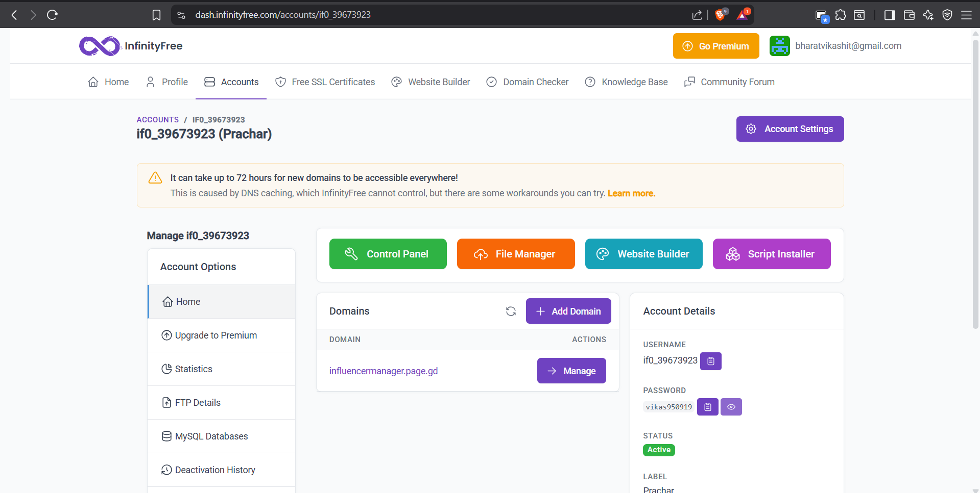Toggle browser sidebar panel icon
This screenshot has height=493, width=980.
click(x=890, y=15)
